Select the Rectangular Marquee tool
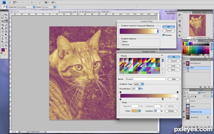This screenshot has width=214, height=134. pyautogui.click(x=2, y=15)
